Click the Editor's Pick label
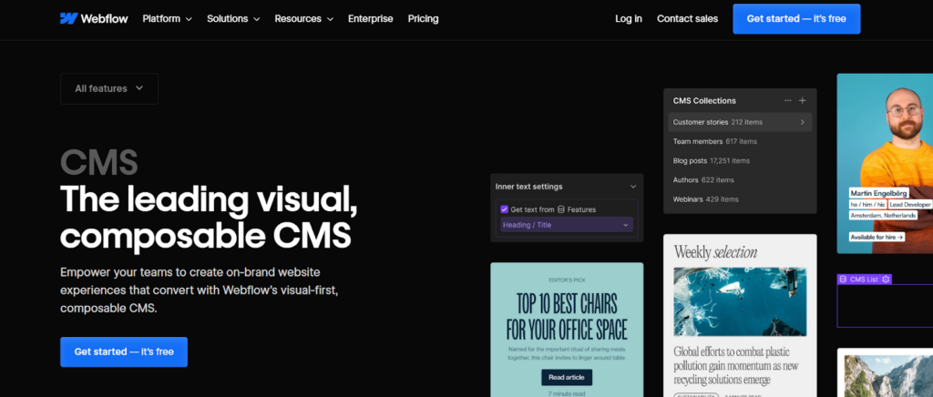Screen dimensions: 933x397 [567, 280]
